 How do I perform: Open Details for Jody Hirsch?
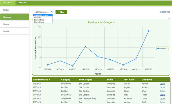pos(162,95)
